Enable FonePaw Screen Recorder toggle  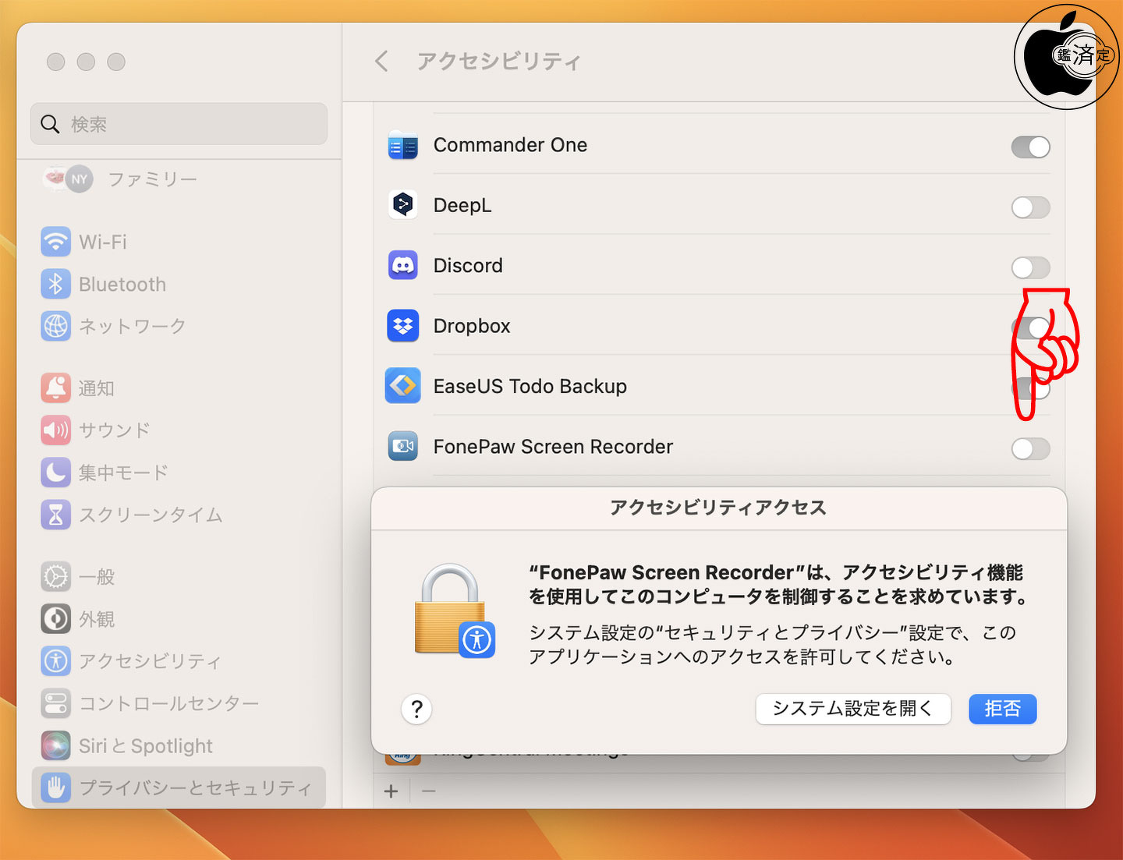(x=1030, y=448)
